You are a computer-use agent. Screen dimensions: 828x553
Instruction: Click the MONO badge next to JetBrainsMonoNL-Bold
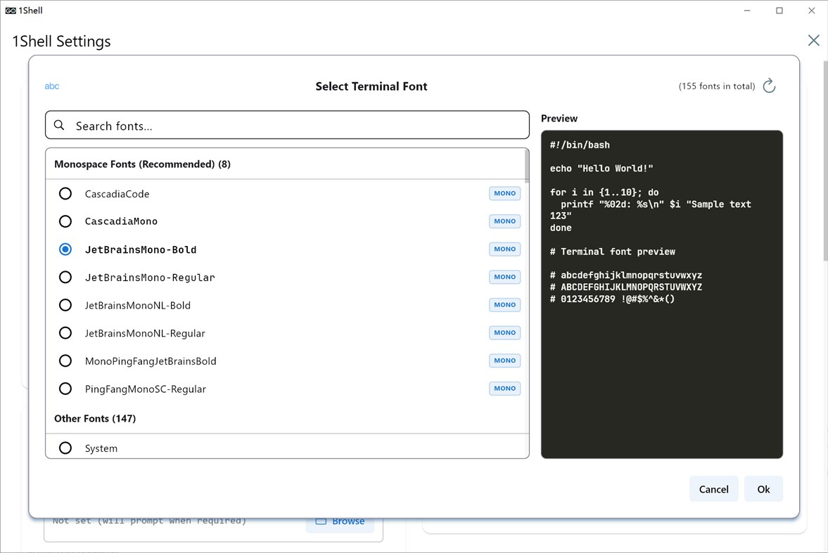click(505, 305)
